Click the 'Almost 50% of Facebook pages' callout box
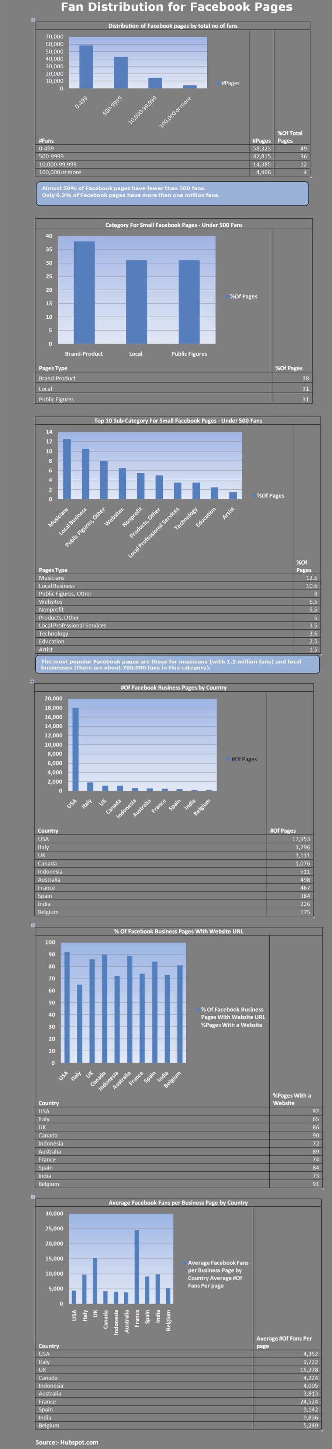 [x=172, y=192]
